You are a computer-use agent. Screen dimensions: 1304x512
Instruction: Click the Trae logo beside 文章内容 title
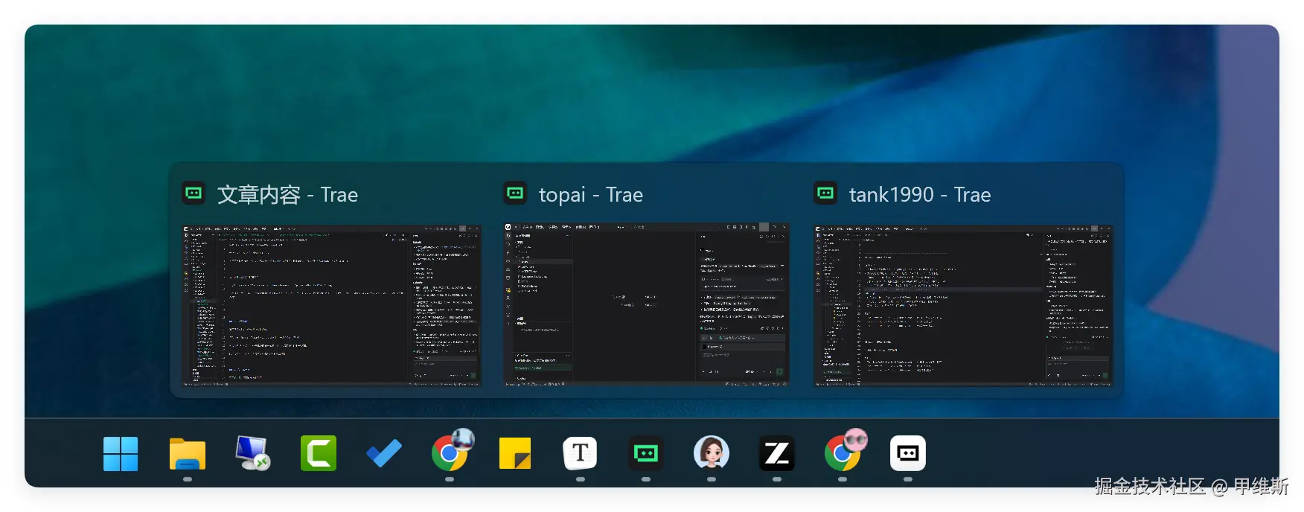[x=194, y=193]
